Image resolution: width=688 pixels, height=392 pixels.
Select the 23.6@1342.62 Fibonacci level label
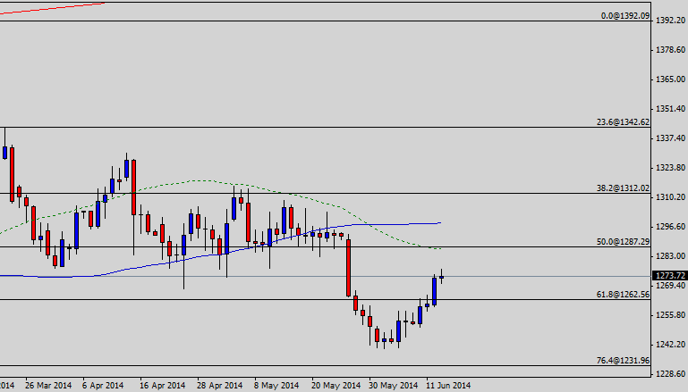click(x=621, y=122)
